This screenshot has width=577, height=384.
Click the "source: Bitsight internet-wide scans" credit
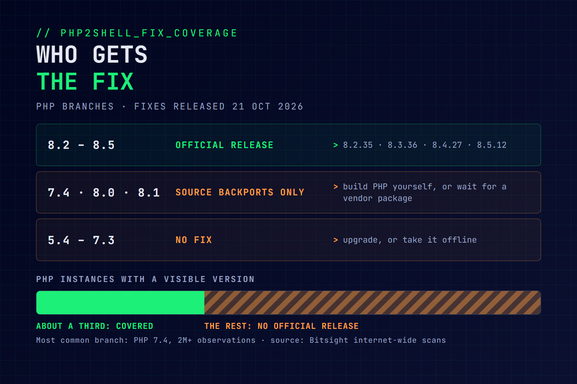tap(358, 340)
